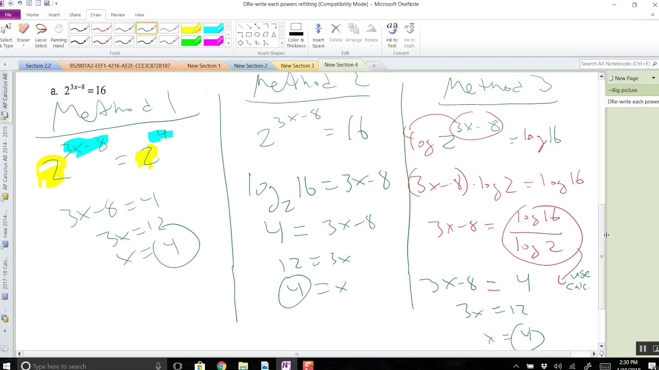Viewport: 659px width, 370px height.
Task: Click the Ink to Text button
Action: coord(392,36)
